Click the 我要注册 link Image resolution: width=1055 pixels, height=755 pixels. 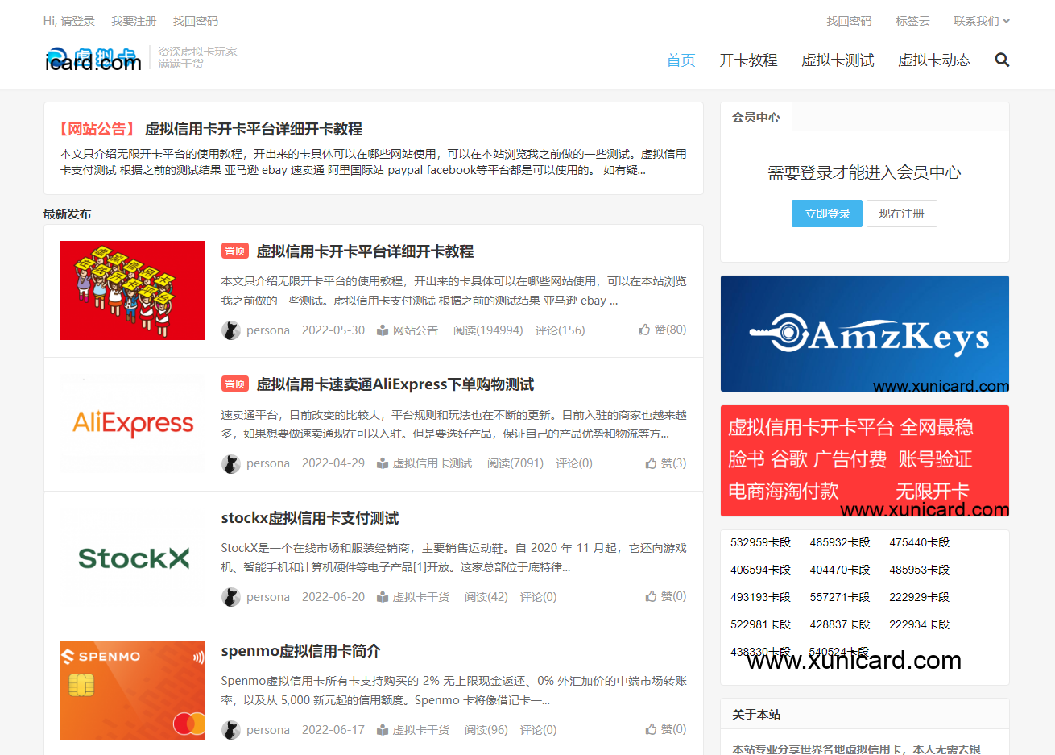coord(134,21)
